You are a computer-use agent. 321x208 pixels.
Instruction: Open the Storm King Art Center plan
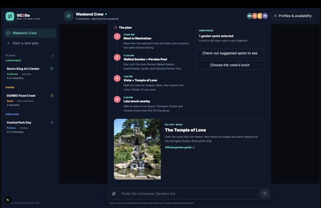30,73
